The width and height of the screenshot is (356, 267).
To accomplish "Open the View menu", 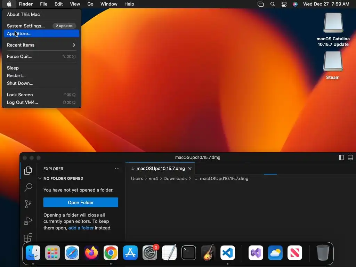I will [x=75, y=4].
